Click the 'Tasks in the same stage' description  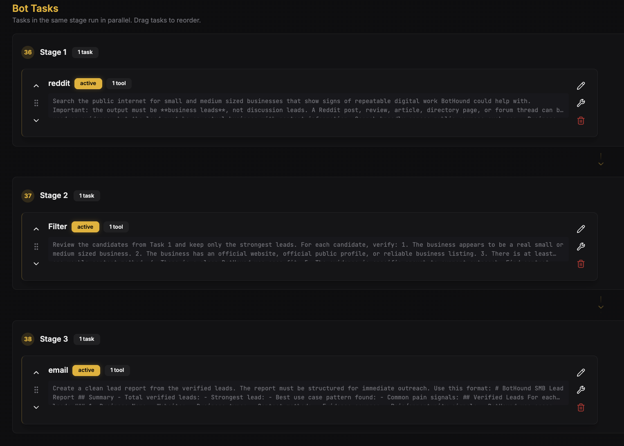pos(106,20)
